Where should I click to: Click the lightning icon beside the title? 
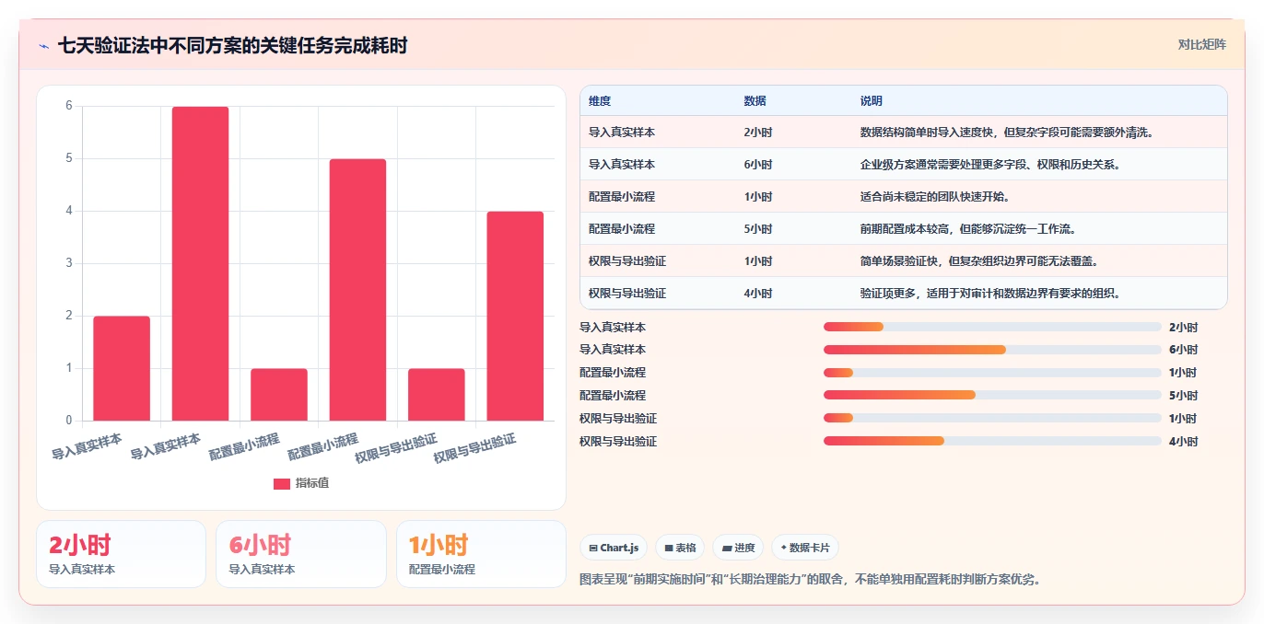click(44, 46)
